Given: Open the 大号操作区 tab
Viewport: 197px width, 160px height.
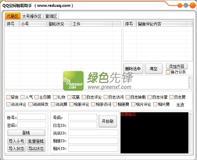Looking at the screenshot, I should (x=32, y=16).
